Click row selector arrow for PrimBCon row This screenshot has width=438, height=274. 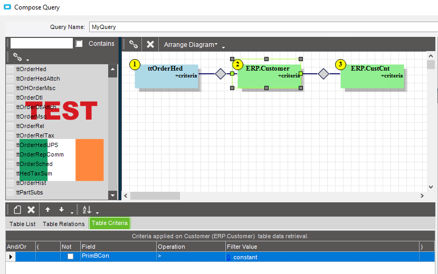pos(11,257)
